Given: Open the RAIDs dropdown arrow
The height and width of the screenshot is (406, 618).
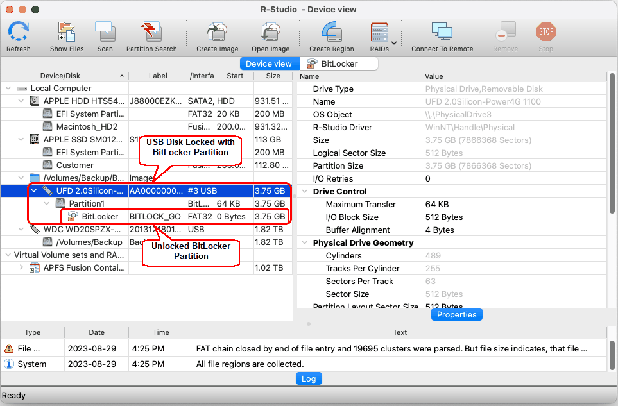Looking at the screenshot, I should click(x=394, y=42).
